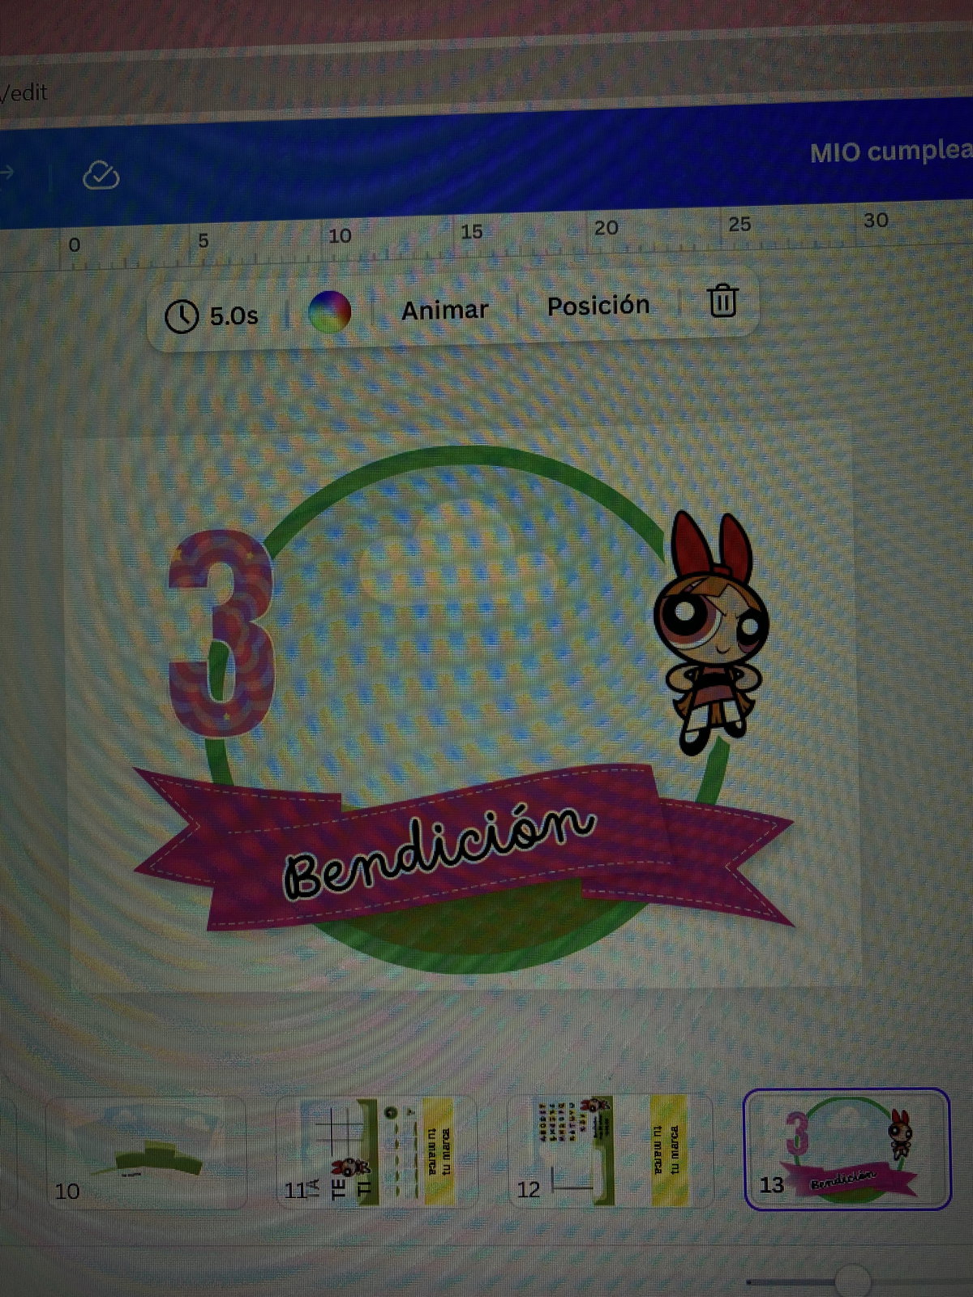Click the redo arrow icon
Image resolution: width=973 pixels, height=1297 pixels.
6,173
